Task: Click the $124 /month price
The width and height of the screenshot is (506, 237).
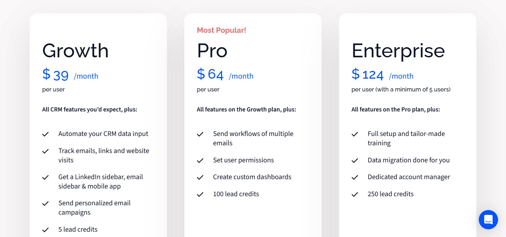Action: point(382,75)
